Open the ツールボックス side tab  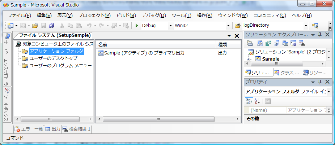pos(7,105)
